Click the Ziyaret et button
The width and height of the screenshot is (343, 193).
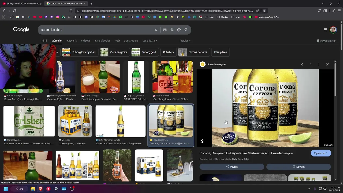coord(321,153)
